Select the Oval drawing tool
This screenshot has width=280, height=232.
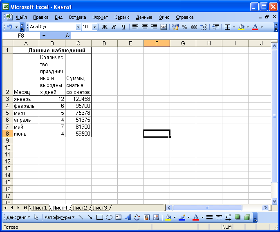(109, 217)
